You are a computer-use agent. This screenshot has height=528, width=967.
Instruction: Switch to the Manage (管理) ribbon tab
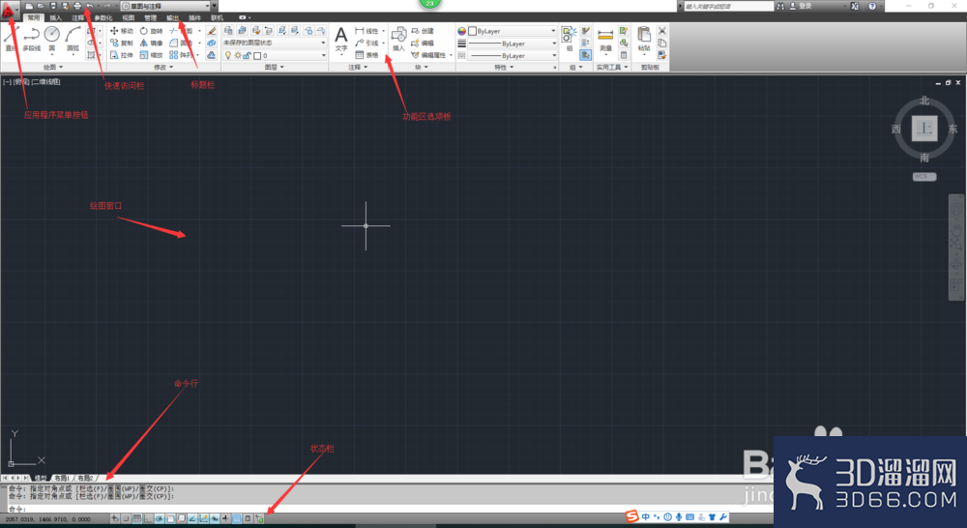[x=151, y=17]
